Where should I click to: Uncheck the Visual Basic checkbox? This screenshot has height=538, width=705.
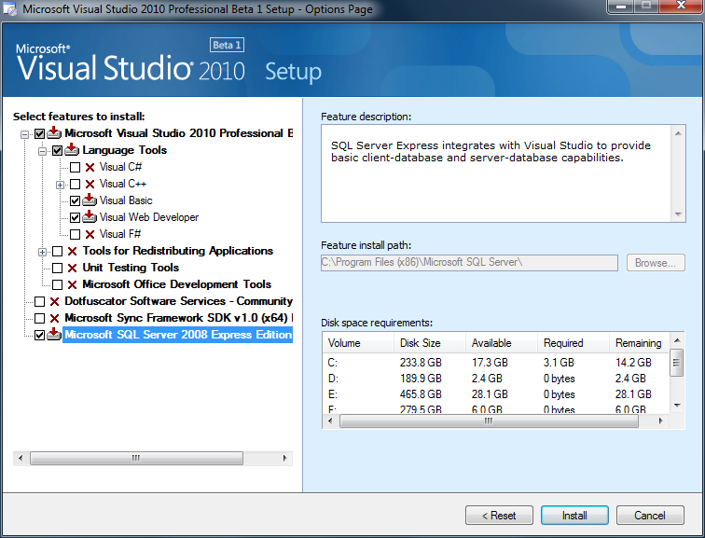[x=76, y=200]
